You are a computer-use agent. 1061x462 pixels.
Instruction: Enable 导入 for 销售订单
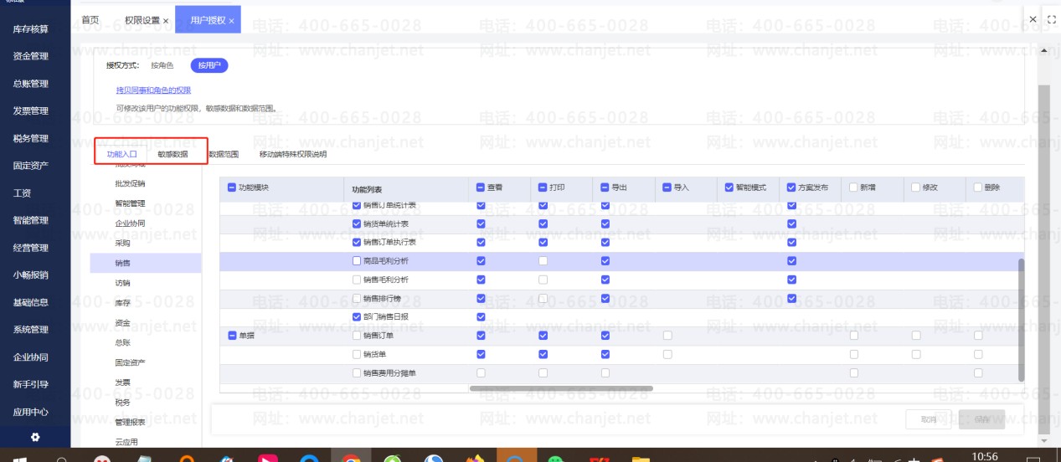pos(667,336)
